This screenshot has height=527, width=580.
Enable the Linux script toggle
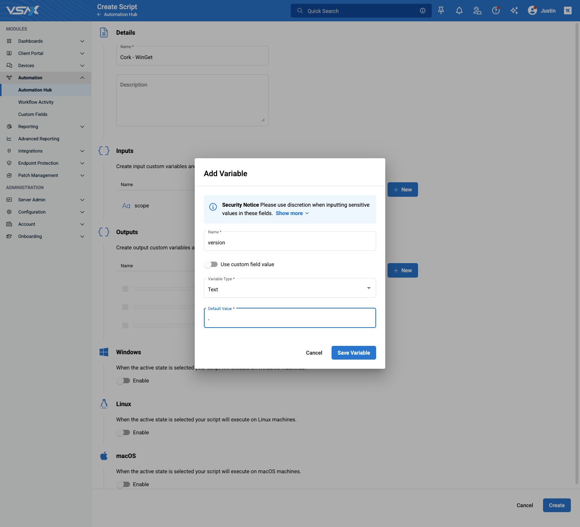coord(123,432)
